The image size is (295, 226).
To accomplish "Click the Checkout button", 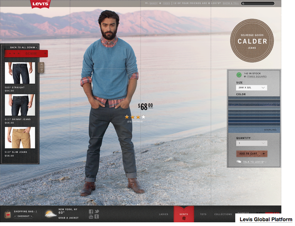I will click(x=24, y=216).
